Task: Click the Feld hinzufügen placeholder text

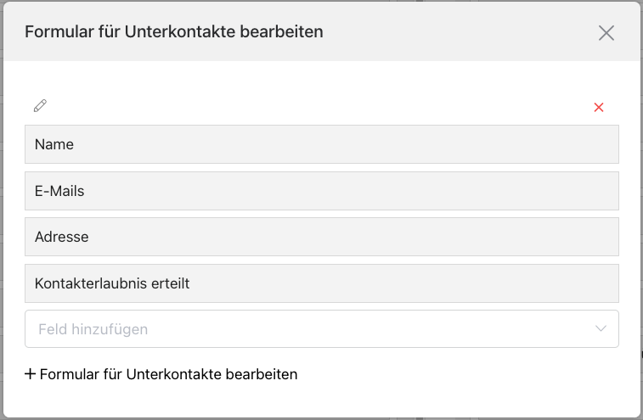Action: [93, 329]
